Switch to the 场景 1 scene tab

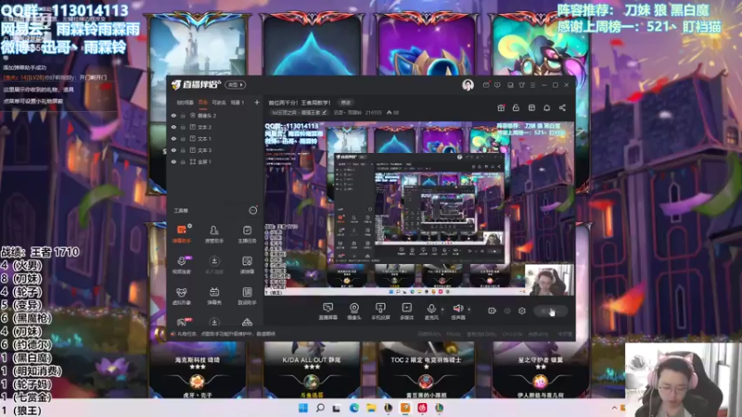[237, 103]
